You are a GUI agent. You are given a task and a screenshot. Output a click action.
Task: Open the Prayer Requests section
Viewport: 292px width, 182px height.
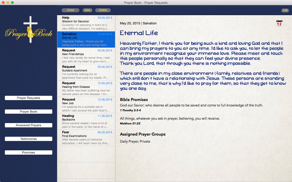28,98
